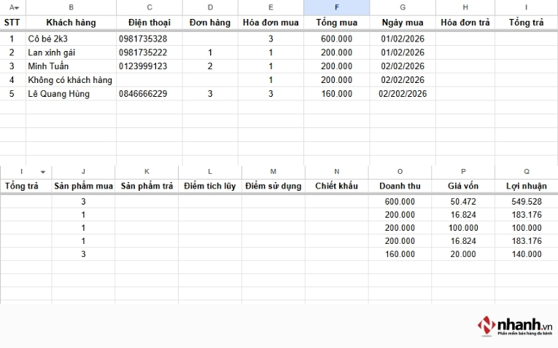Click the cost value 50.472
Screen dimensions: 558x348
(x=463, y=202)
